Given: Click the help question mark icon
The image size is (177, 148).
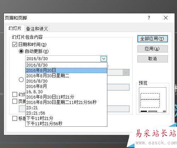Looking at the screenshot, I should click(149, 18).
